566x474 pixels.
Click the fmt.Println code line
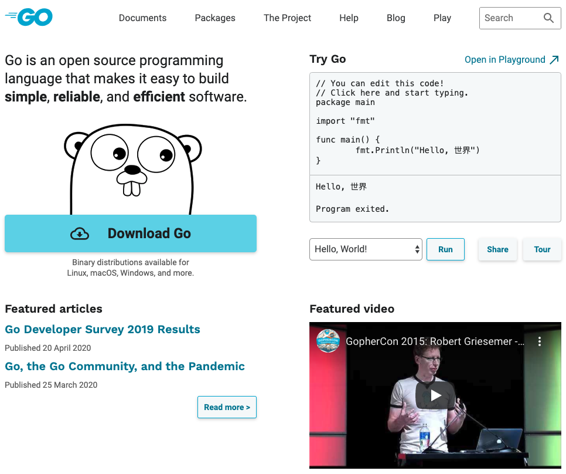418,150
